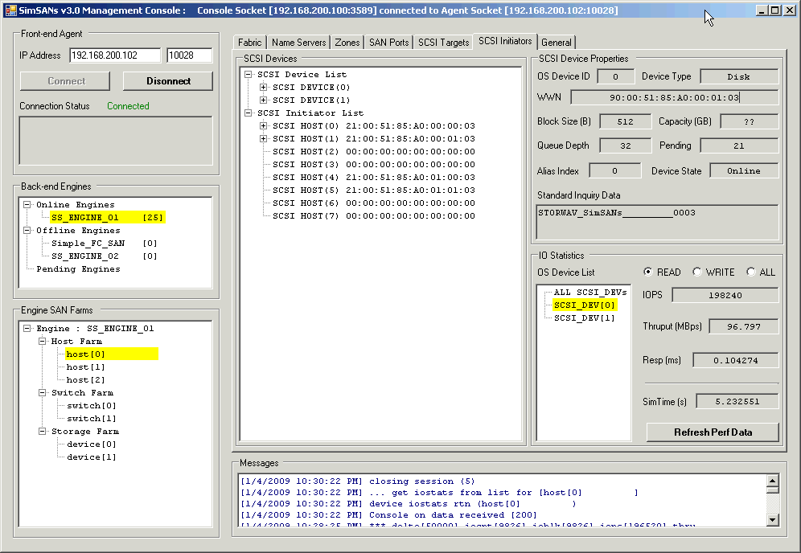Select Pending Engines node

point(78,268)
